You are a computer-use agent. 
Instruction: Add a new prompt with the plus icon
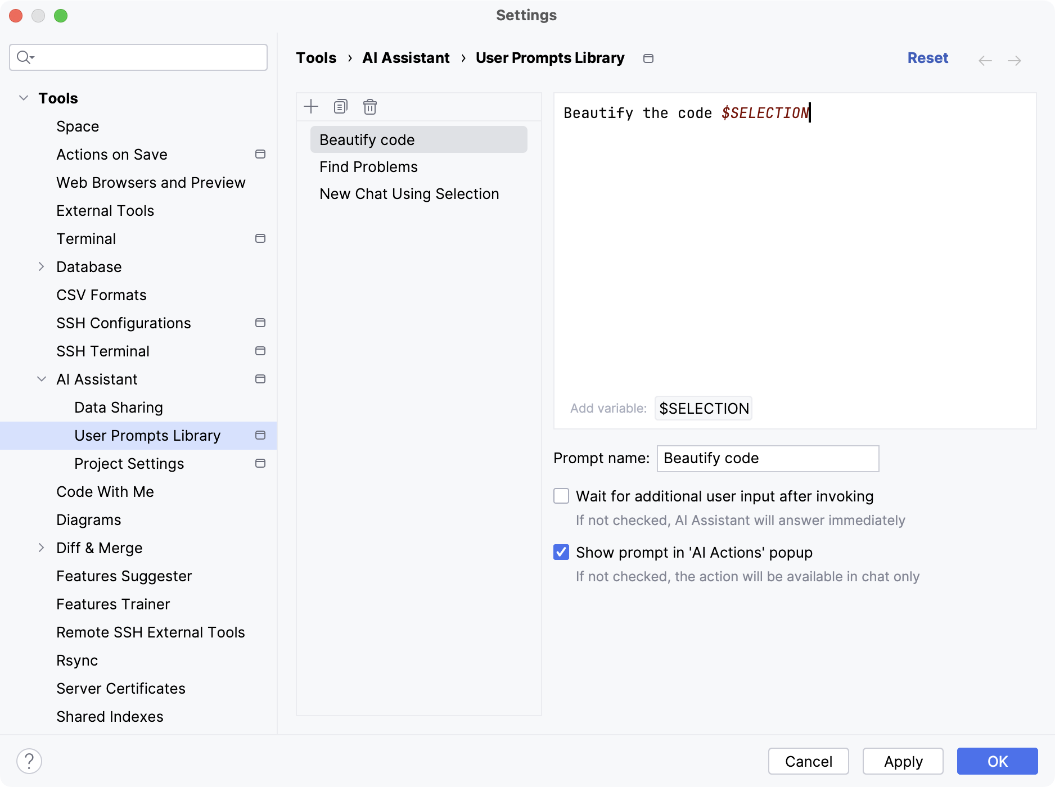(310, 106)
